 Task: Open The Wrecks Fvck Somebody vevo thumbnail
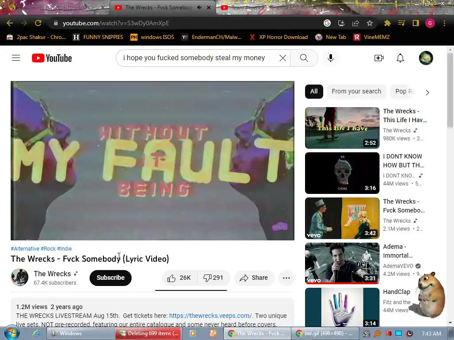tap(342, 218)
